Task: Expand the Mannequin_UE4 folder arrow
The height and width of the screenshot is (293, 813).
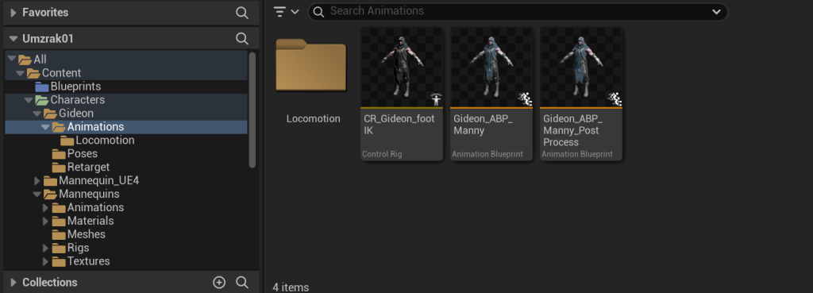Action: 37,181
